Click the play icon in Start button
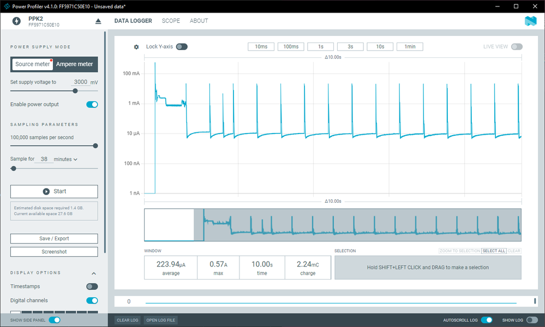 tap(46, 192)
